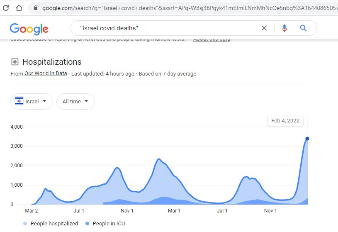
Task: Click the Feb 4, 2022 data point
Action: (x=307, y=139)
